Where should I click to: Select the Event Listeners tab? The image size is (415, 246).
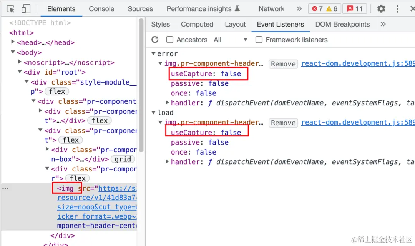tap(280, 24)
